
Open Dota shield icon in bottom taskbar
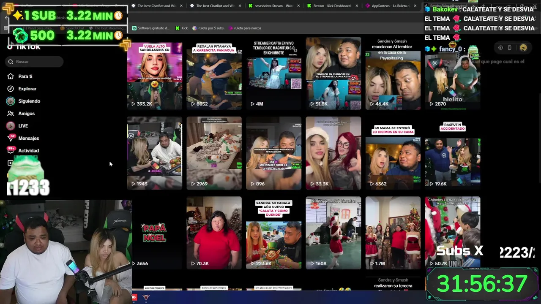pos(146,297)
